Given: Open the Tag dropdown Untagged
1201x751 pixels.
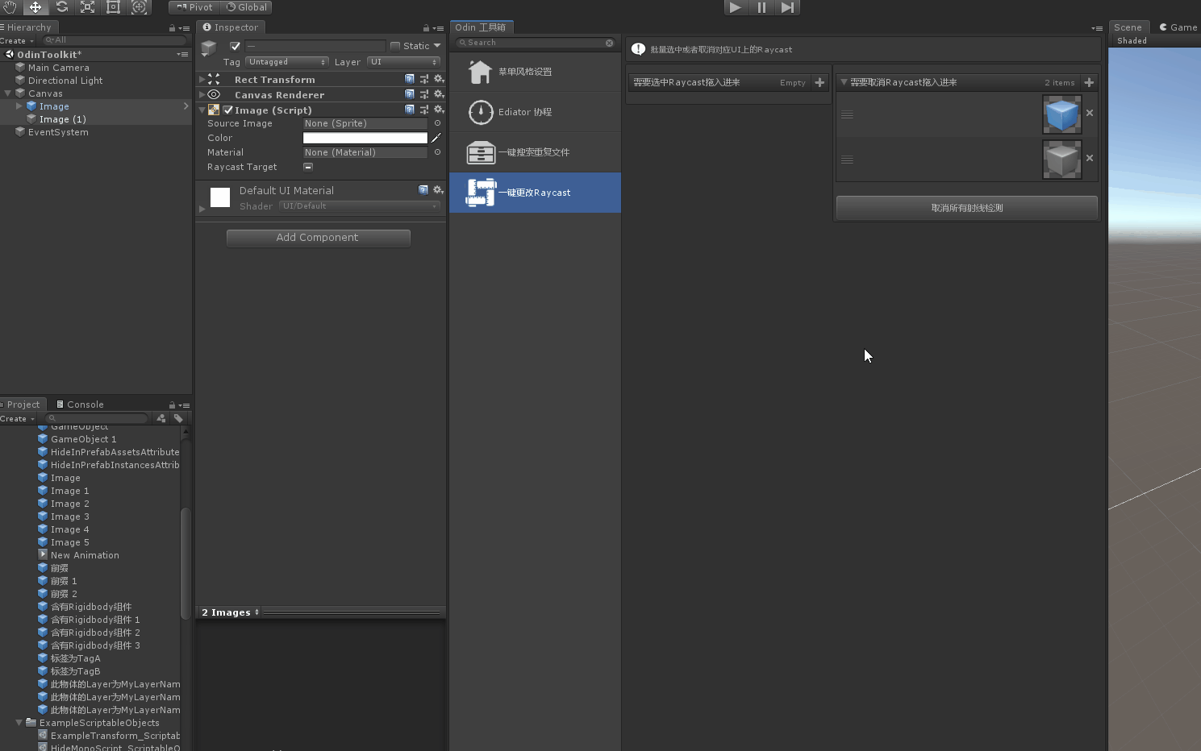Looking at the screenshot, I should 286,62.
